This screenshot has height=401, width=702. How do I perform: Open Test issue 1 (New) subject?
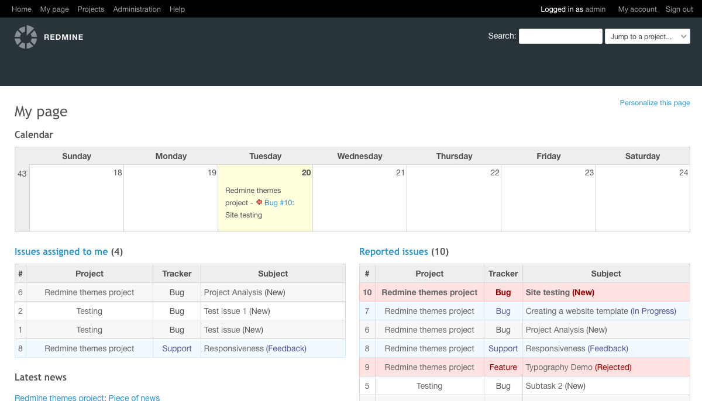237,311
